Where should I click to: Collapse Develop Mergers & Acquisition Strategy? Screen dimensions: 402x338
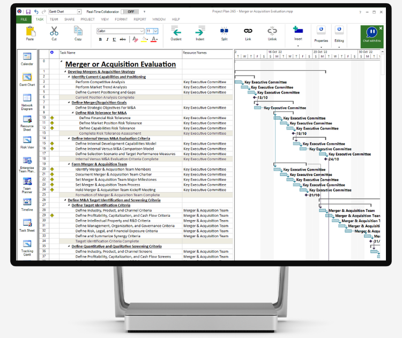65,71
